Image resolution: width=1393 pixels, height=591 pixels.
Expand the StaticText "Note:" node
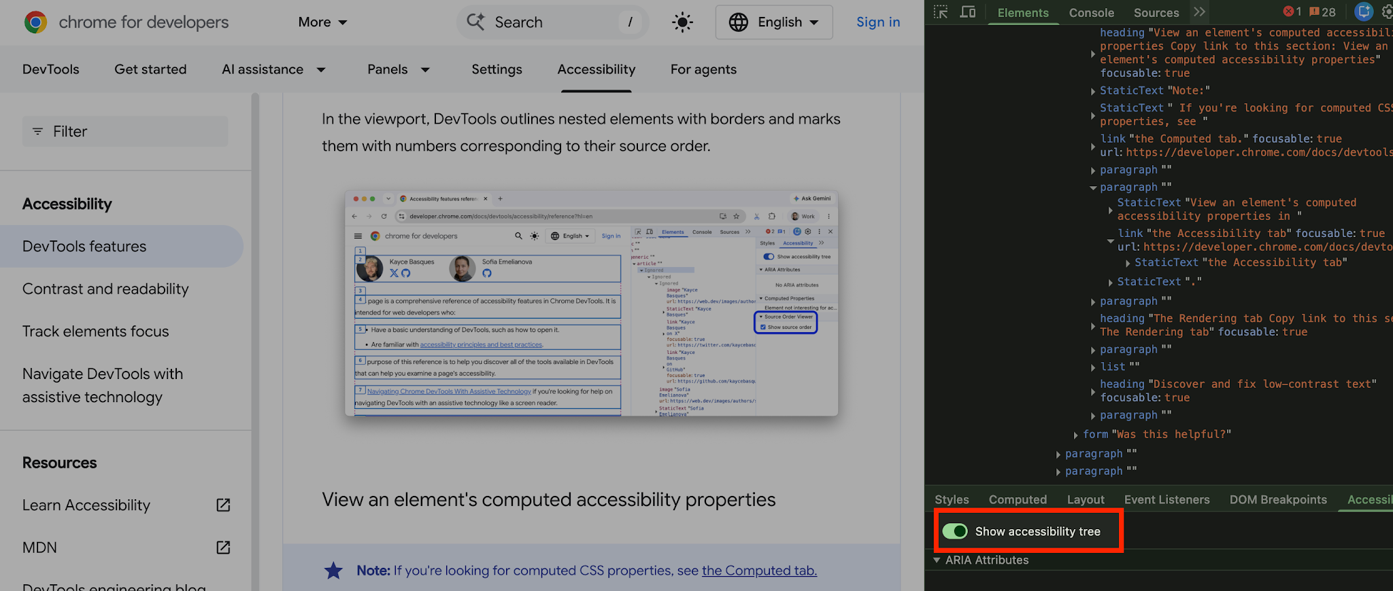click(x=1092, y=91)
